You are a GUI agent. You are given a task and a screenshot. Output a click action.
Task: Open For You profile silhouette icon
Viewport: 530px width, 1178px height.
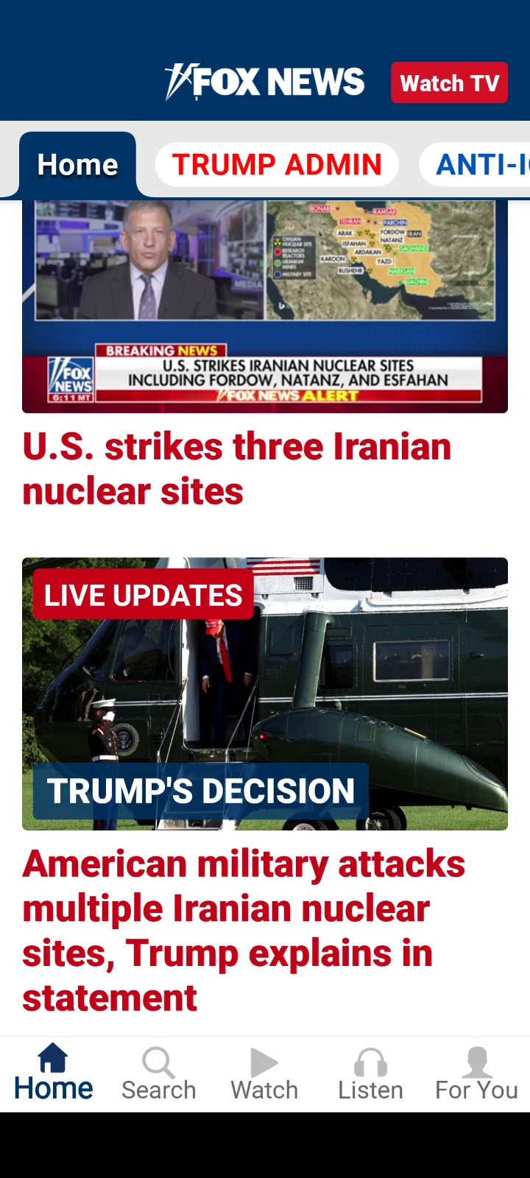click(x=476, y=1062)
